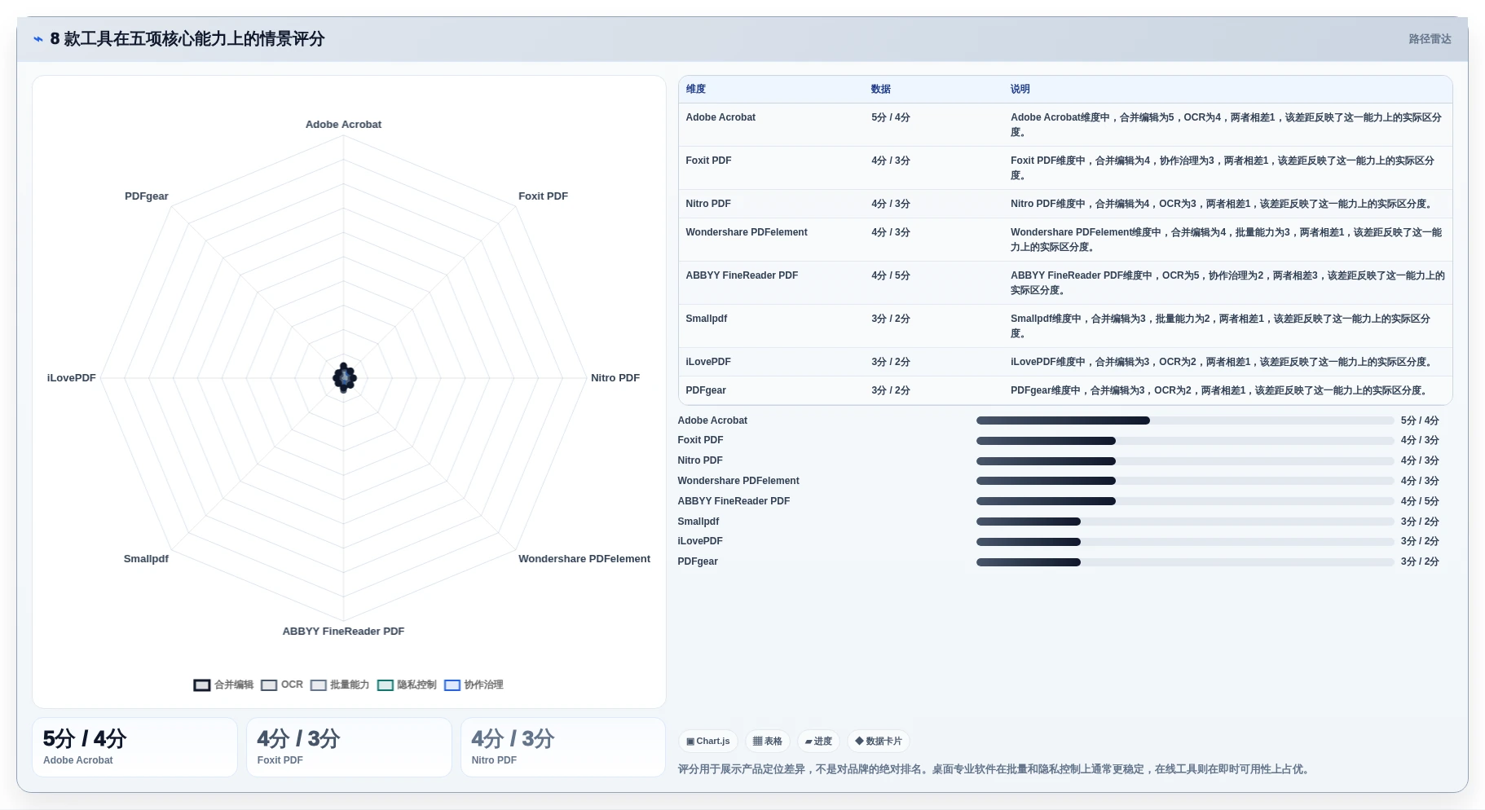
Task: Click the blue icon beside the title
Action: pyautogui.click(x=37, y=39)
